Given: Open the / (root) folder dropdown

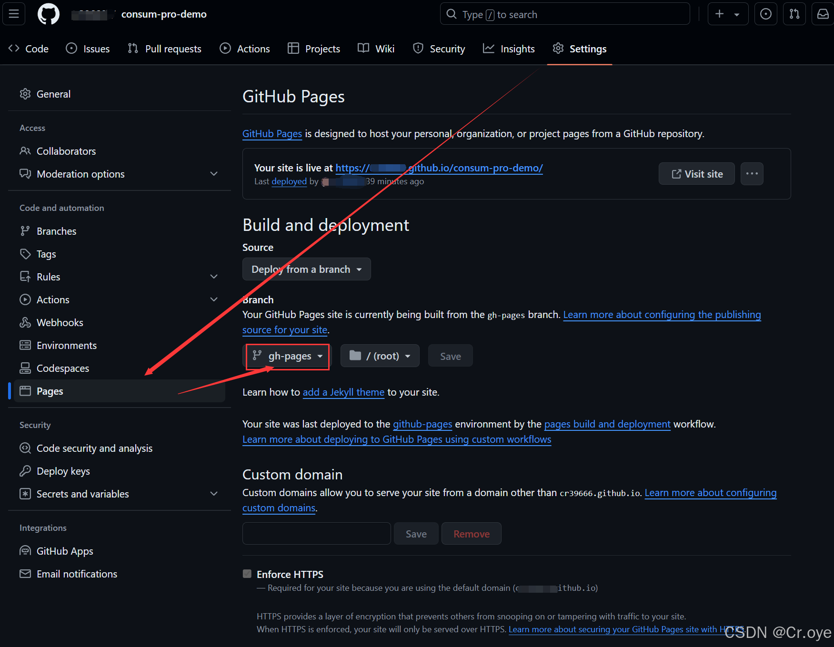Looking at the screenshot, I should (x=380, y=356).
